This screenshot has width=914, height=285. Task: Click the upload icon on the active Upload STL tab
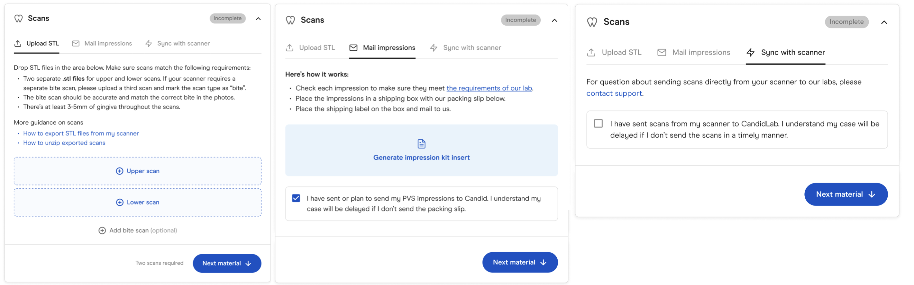coord(18,44)
